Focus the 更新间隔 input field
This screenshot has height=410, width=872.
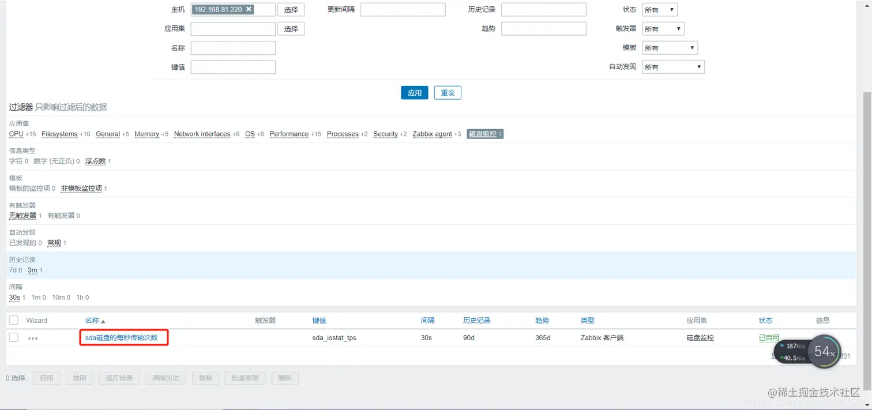(x=403, y=10)
